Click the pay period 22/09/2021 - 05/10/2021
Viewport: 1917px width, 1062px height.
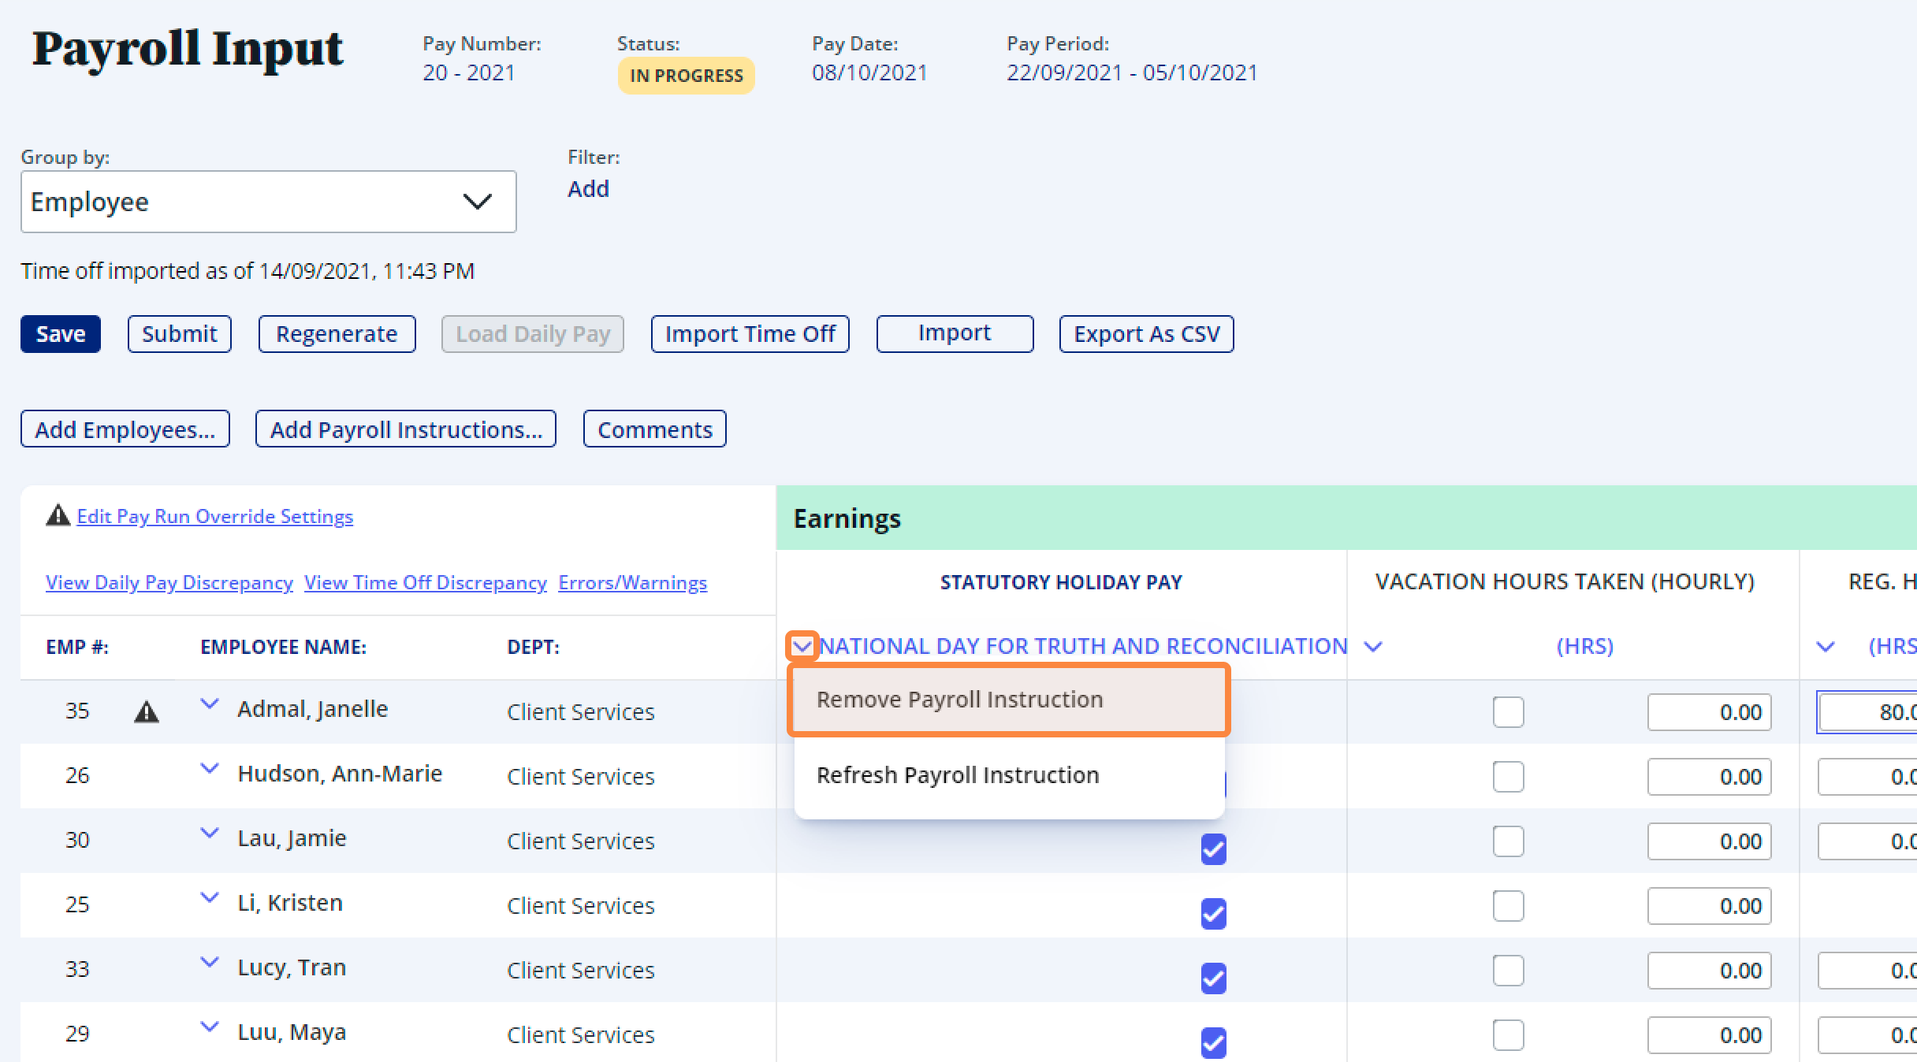[x=1132, y=73]
